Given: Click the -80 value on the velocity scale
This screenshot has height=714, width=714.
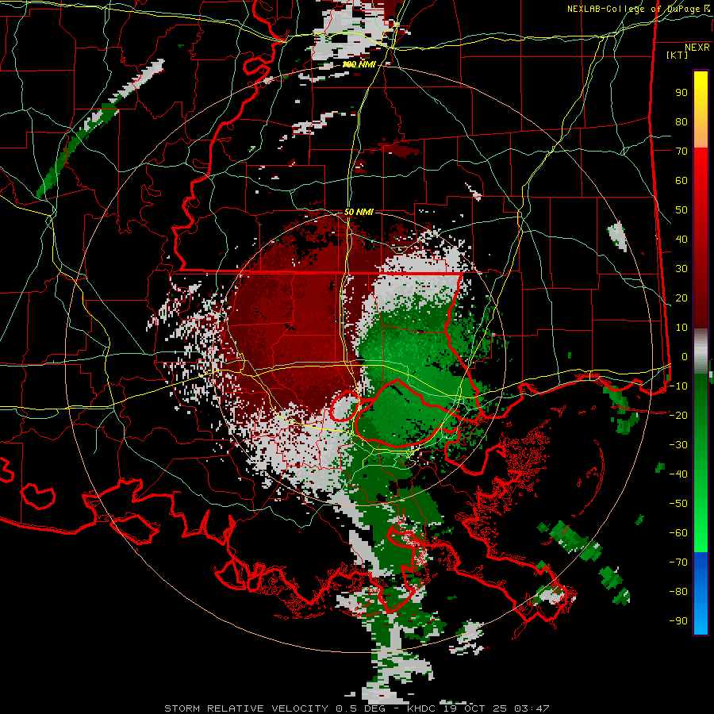Looking at the screenshot, I should coord(678,592).
